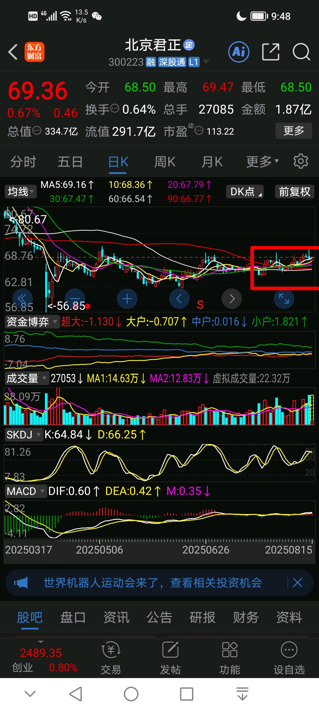Open search with magnifier icon
319x710 pixels.
[301, 52]
